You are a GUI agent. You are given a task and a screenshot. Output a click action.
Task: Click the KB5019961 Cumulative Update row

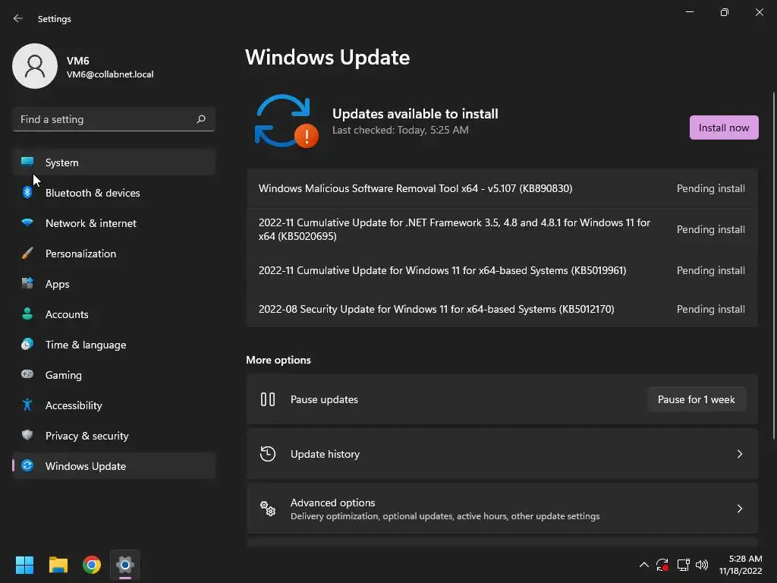coord(502,270)
